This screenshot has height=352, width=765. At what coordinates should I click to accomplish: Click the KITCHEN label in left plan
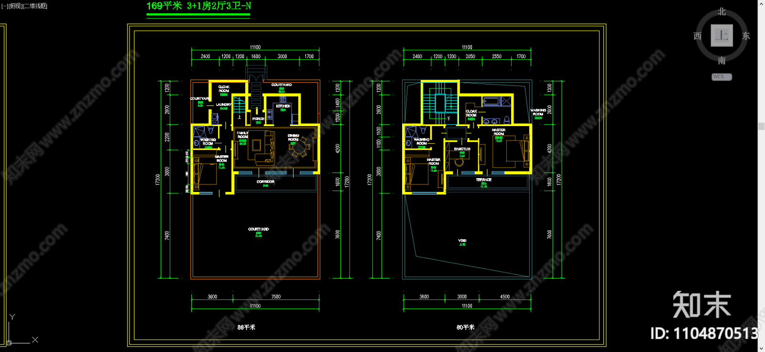[x=283, y=106]
